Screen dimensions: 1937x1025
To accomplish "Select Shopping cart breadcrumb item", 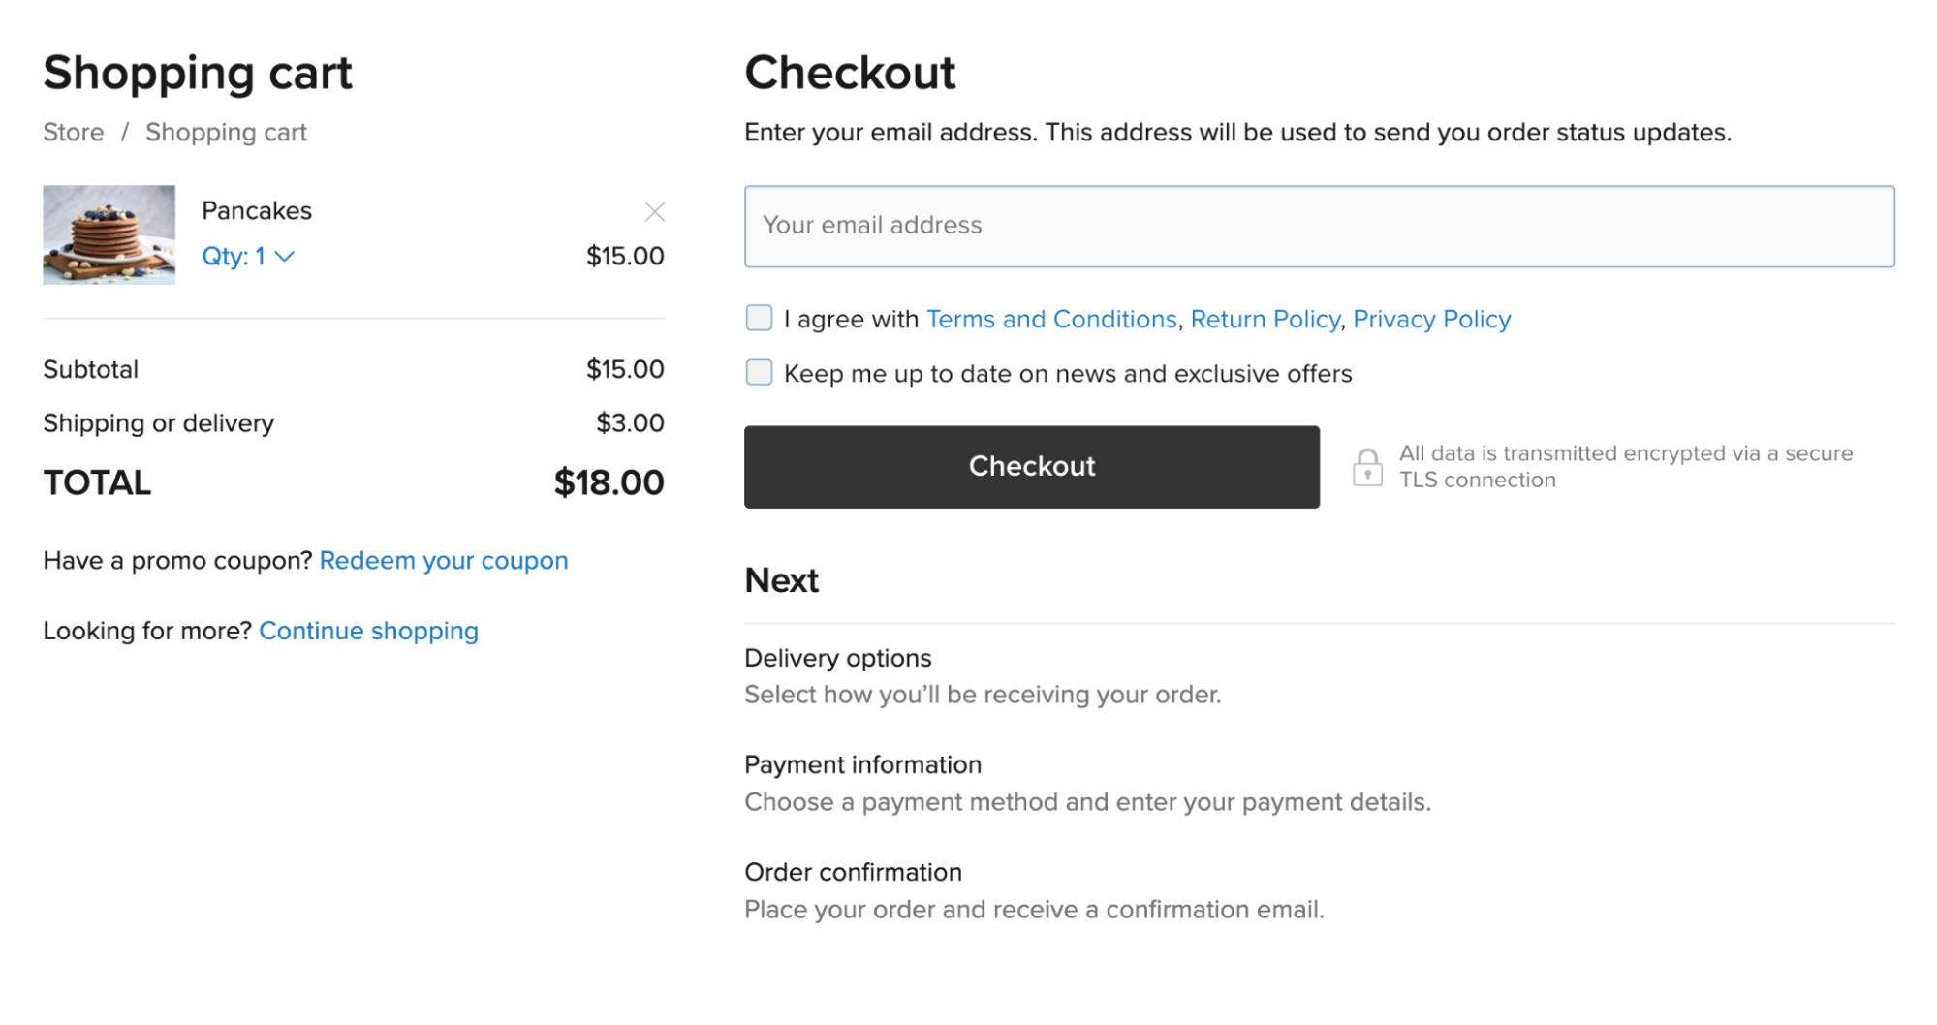I will (x=226, y=133).
